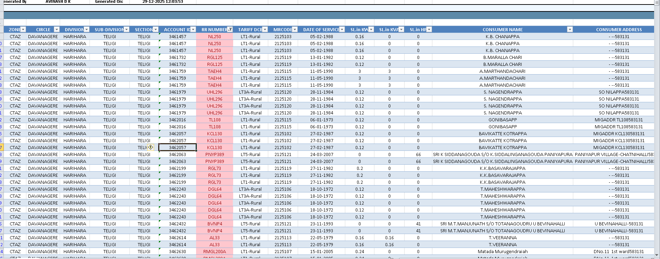660x259 pixels.
Task: Open the SL.in KW filter dropdown
Action: [371, 29]
